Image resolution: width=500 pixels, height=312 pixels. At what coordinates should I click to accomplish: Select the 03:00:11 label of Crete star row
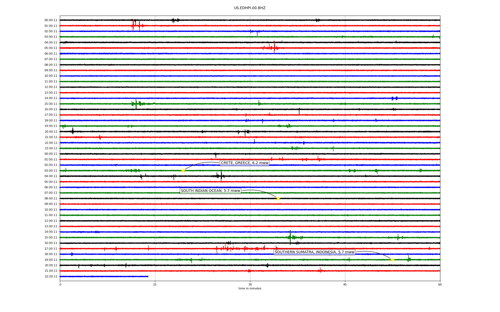point(51,171)
